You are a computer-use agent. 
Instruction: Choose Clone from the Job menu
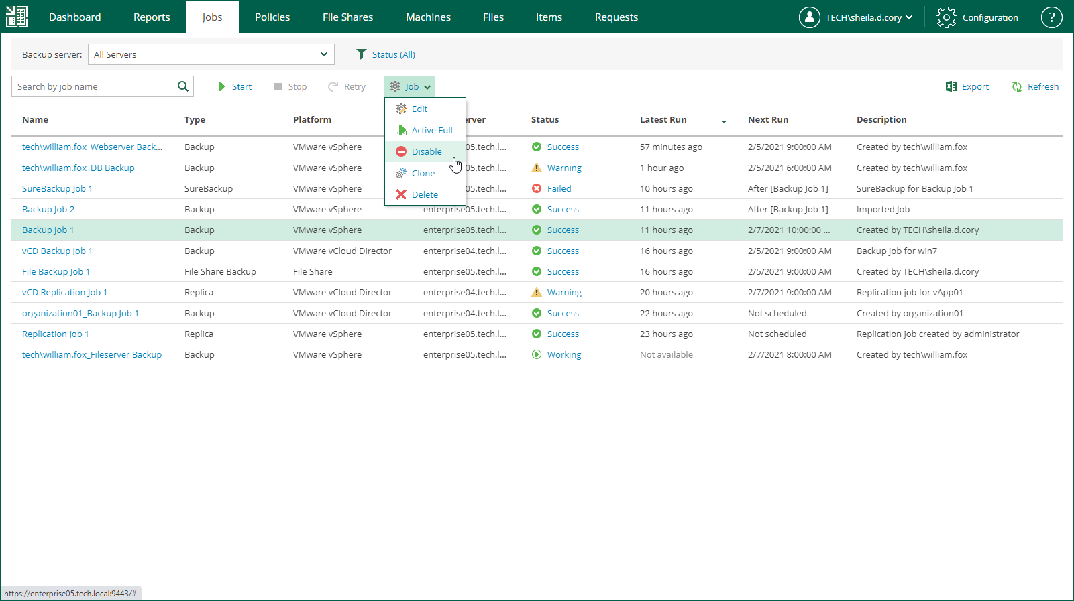(423, 173)
